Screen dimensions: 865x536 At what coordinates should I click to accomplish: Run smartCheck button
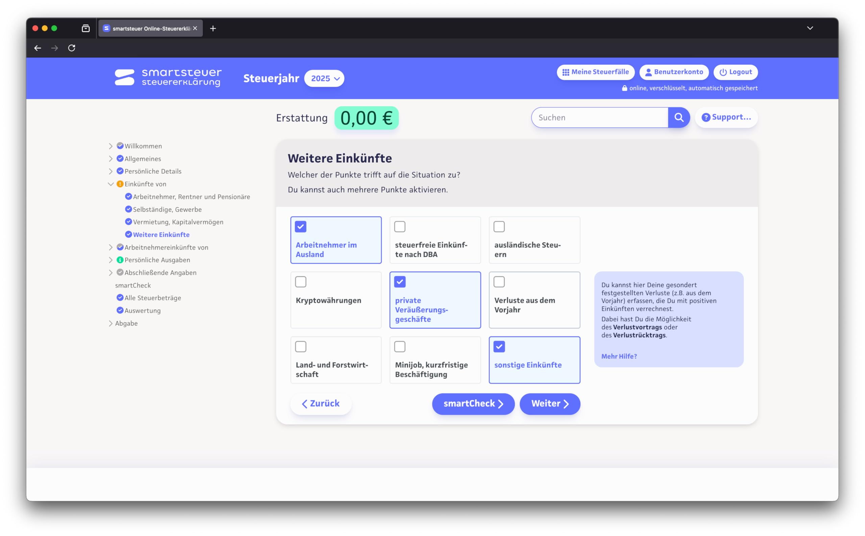pos(473,404)
